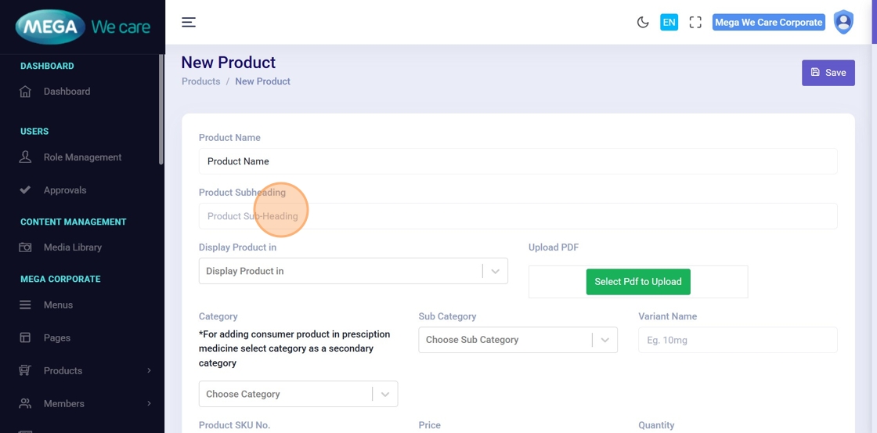Image resolution: width=877 pixels, height=433 pixels.
Task: Click Select Pdf to Upload button
Action: click(x=637, y=282)
